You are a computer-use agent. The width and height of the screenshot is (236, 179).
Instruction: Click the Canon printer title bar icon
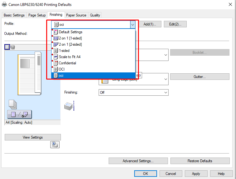point(4,4)
